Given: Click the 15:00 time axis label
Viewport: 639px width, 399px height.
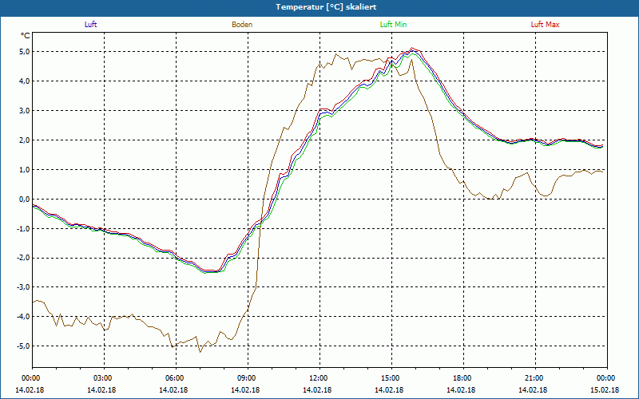Looking at the screenshot, I should (391, 378).
